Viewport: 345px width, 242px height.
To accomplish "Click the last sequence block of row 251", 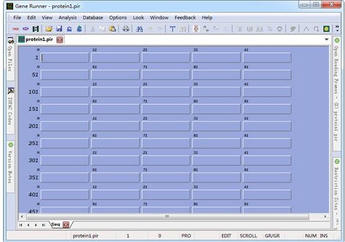I will tap(267, 143).
